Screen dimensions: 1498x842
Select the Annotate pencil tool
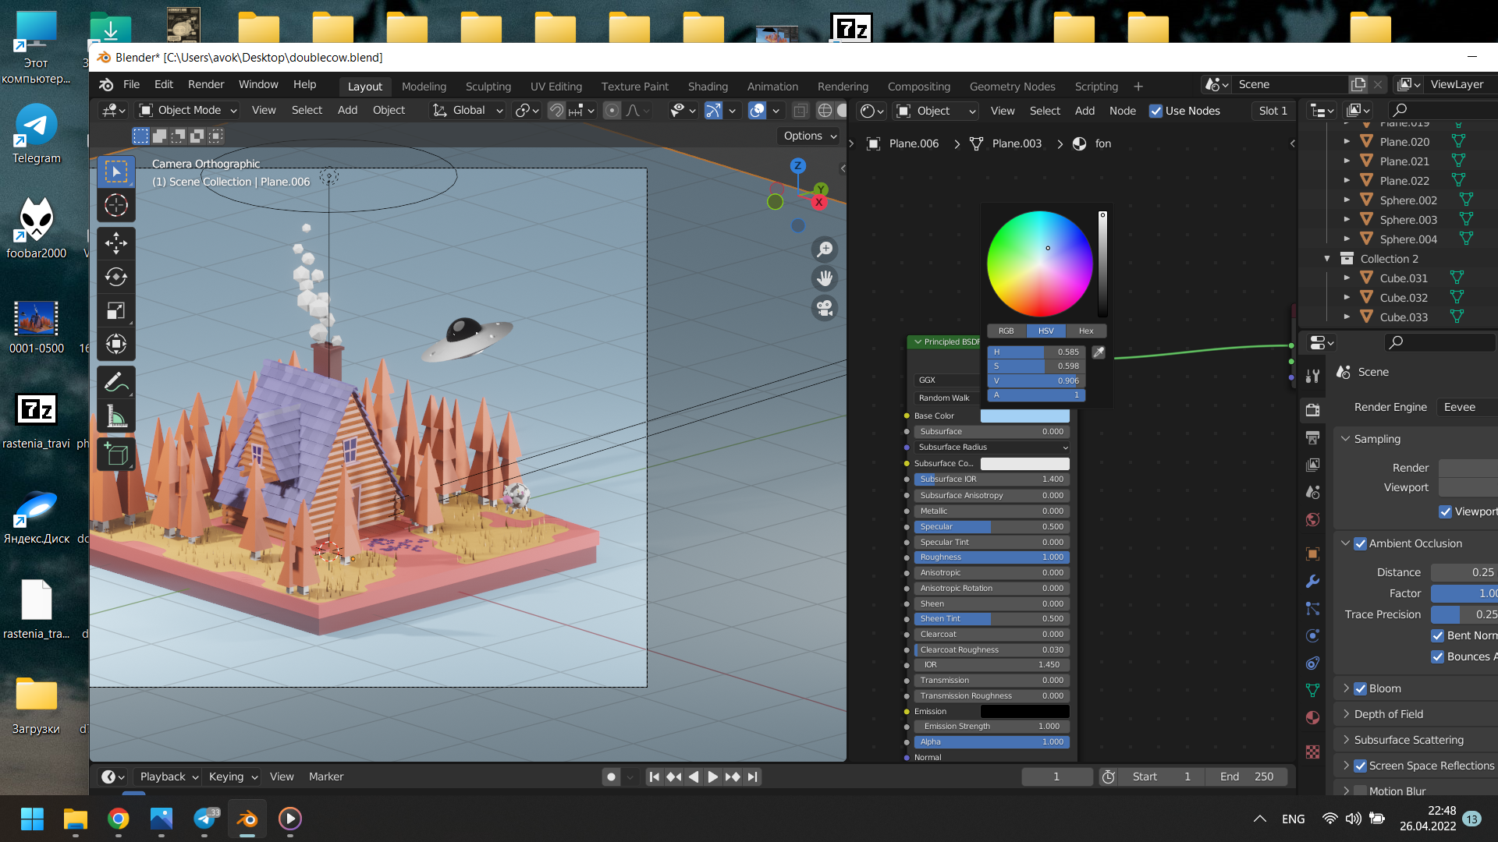[116, 383]
